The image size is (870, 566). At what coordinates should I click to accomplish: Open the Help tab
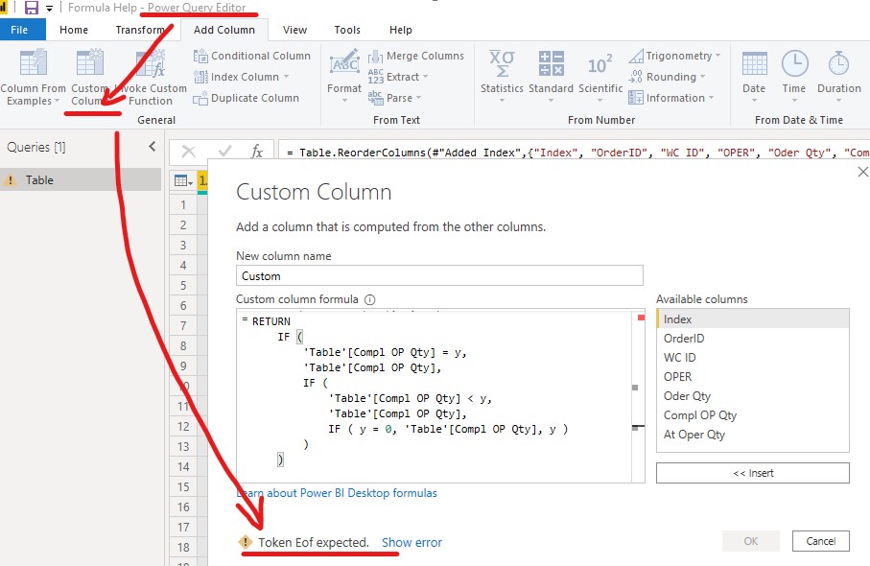[x=401, y=30]
